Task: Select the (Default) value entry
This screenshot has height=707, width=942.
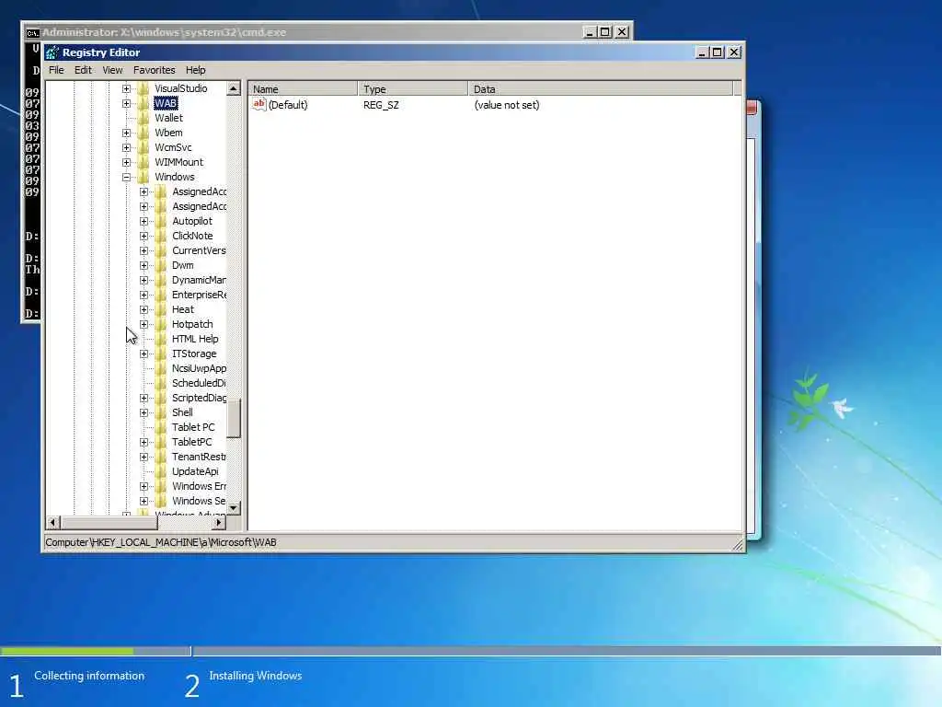Action: click(x=288, y=105)
